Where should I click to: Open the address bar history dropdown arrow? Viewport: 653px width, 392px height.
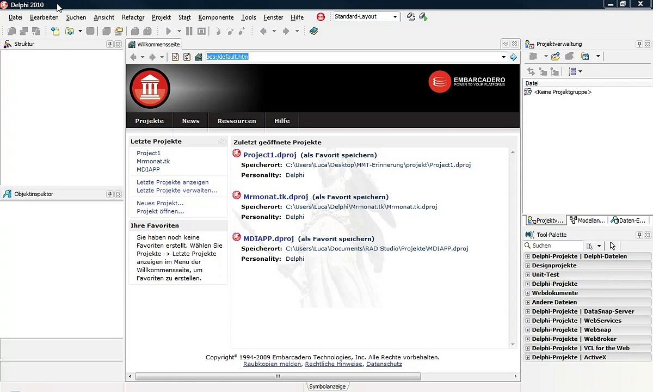503,57
